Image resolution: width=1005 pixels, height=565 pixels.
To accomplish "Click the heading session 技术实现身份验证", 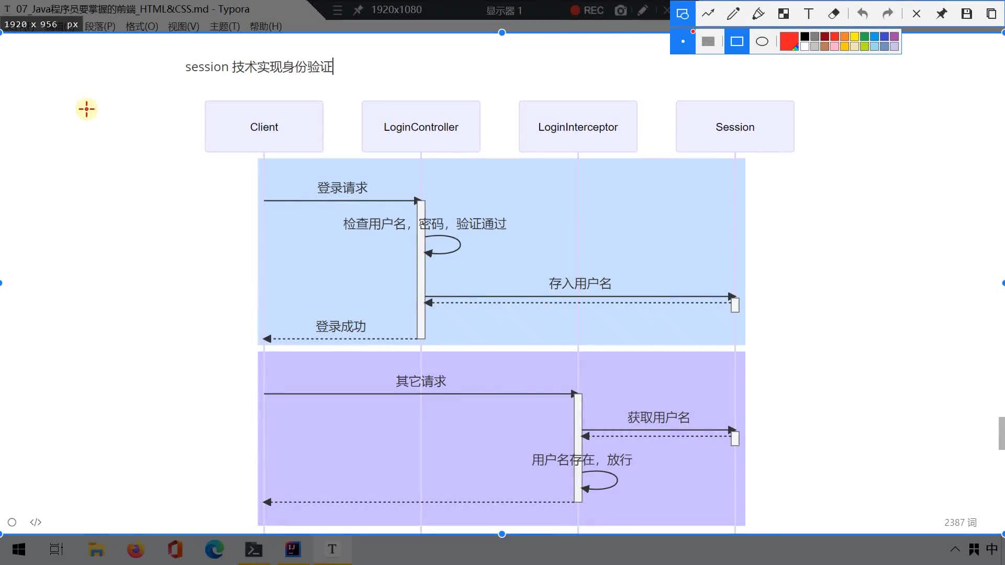I will [259, 67].
